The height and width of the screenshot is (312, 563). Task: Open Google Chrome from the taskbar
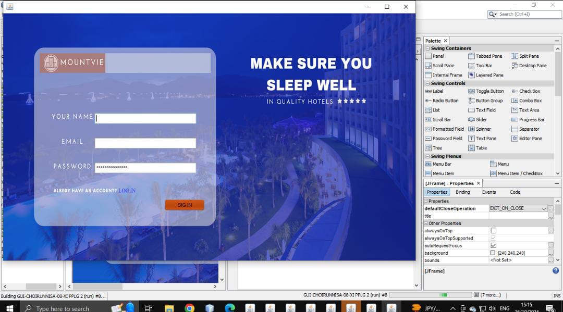pos(190,308)
